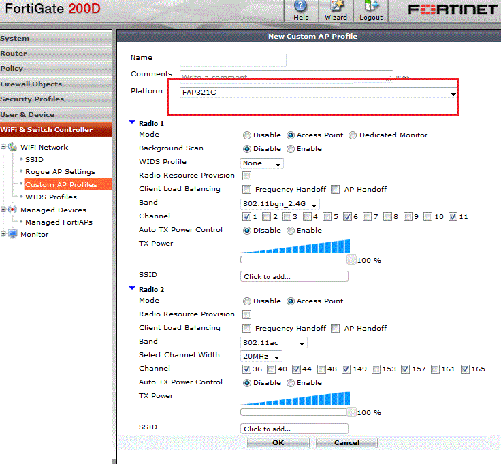Check Radio 1 AP Handoff
Image resolution: width=501 pixels, height=464 pixels.
[x=335, y=190]
